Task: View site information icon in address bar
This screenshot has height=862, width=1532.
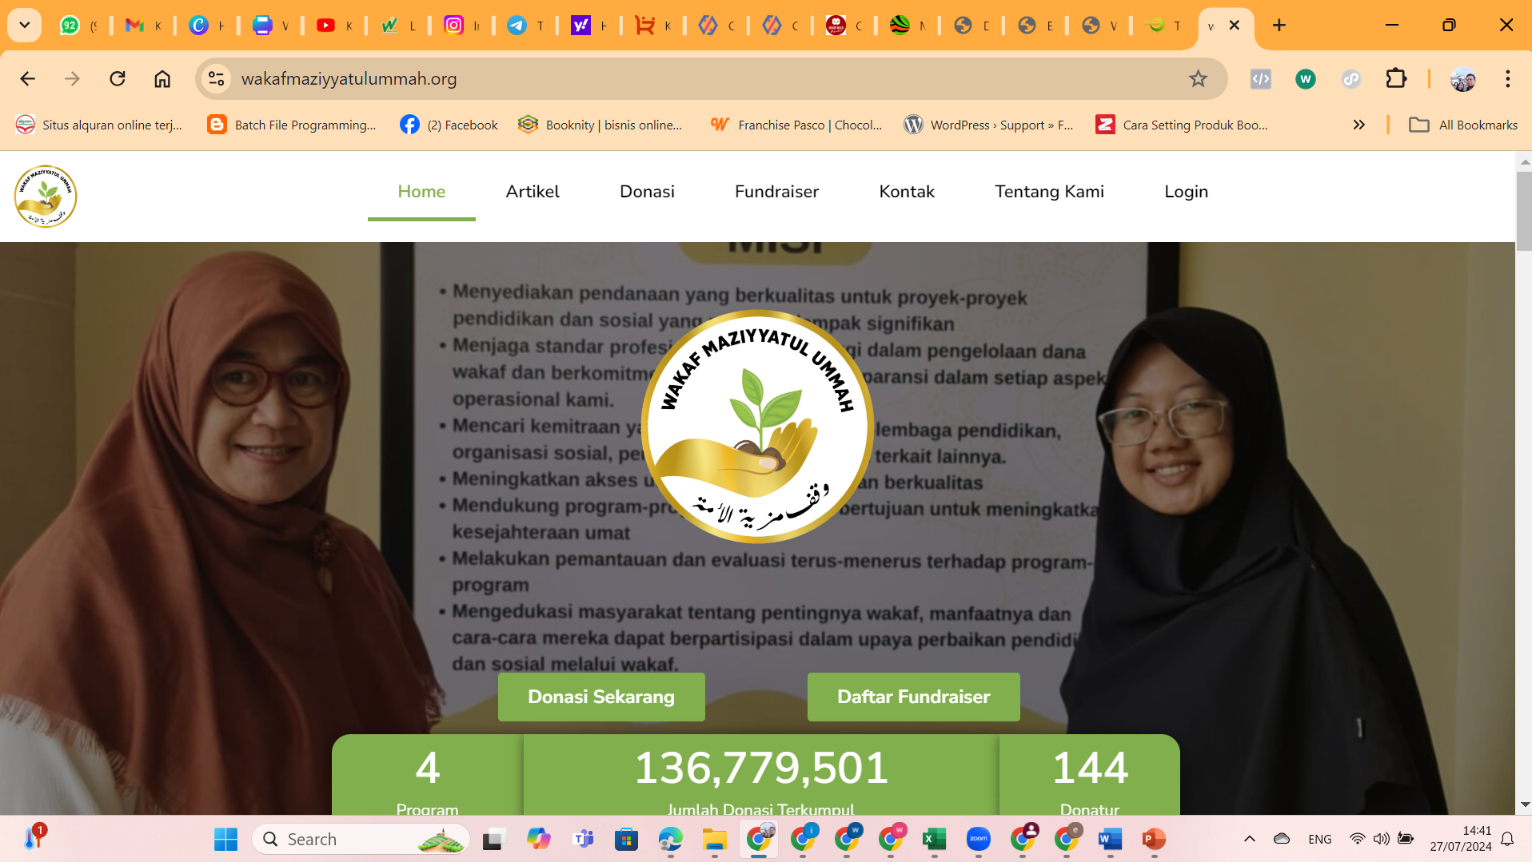Action: (216, 78)
